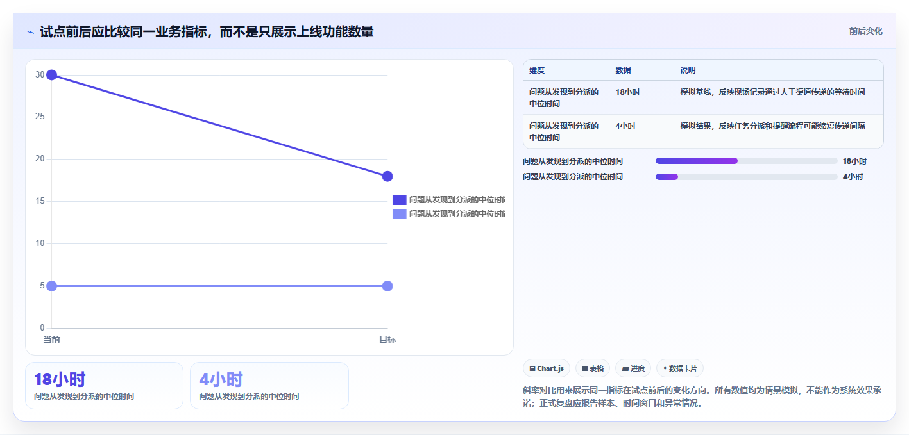The height and width of the screenshot is (435, 909).
Task: Click the 前后变化 tag in the header
Action: [x=865, y=31]
